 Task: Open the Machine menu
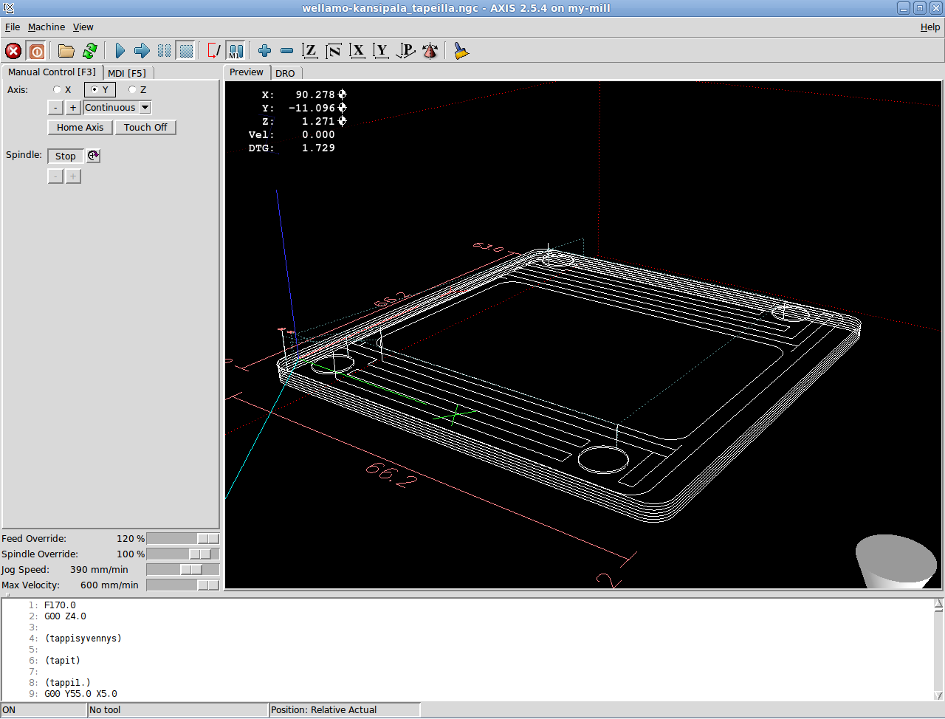click(x=47, y=27)
